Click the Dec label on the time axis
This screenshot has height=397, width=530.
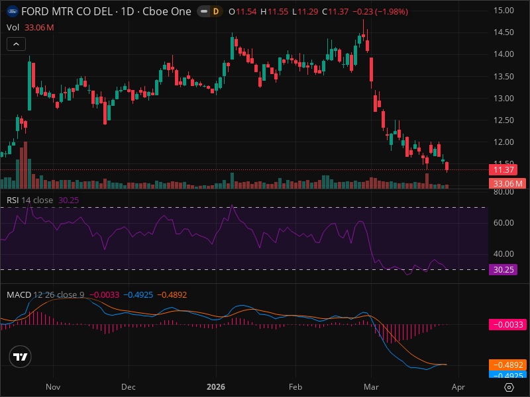coord(129,387)
